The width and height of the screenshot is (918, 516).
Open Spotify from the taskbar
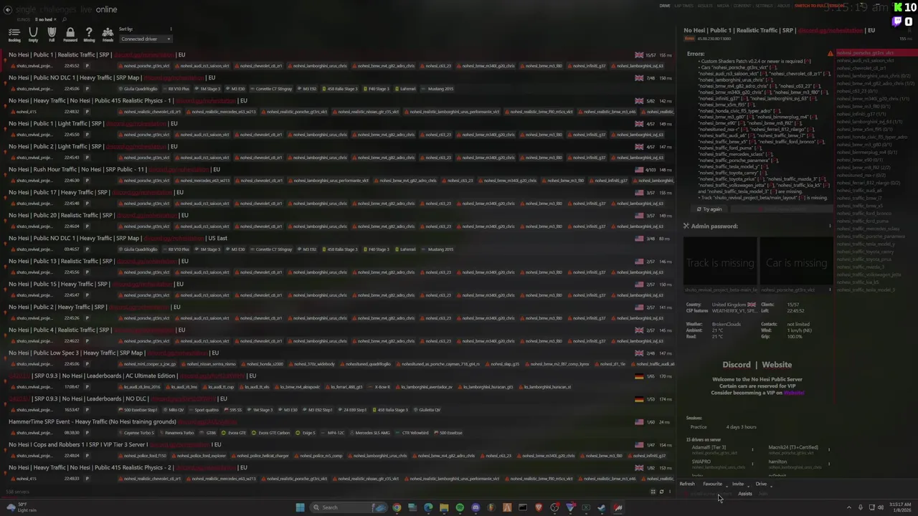460,507
